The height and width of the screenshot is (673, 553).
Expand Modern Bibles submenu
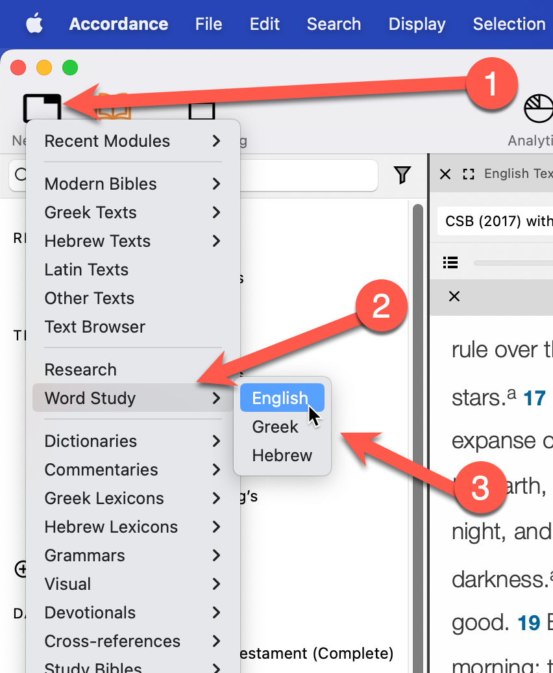133,184
